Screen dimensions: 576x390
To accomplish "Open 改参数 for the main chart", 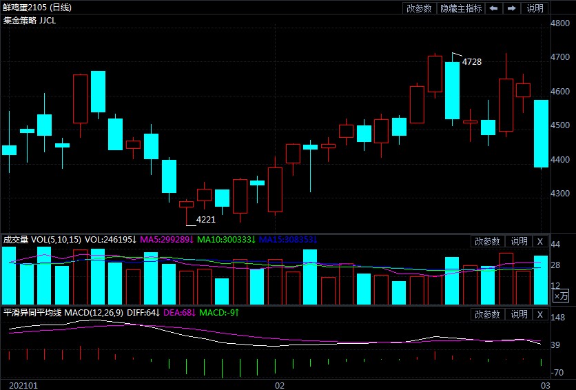I will click(419, 8).
